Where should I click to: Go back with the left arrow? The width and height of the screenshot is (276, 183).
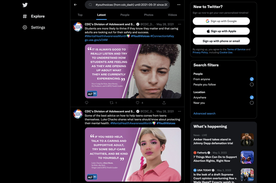[75, 5]
